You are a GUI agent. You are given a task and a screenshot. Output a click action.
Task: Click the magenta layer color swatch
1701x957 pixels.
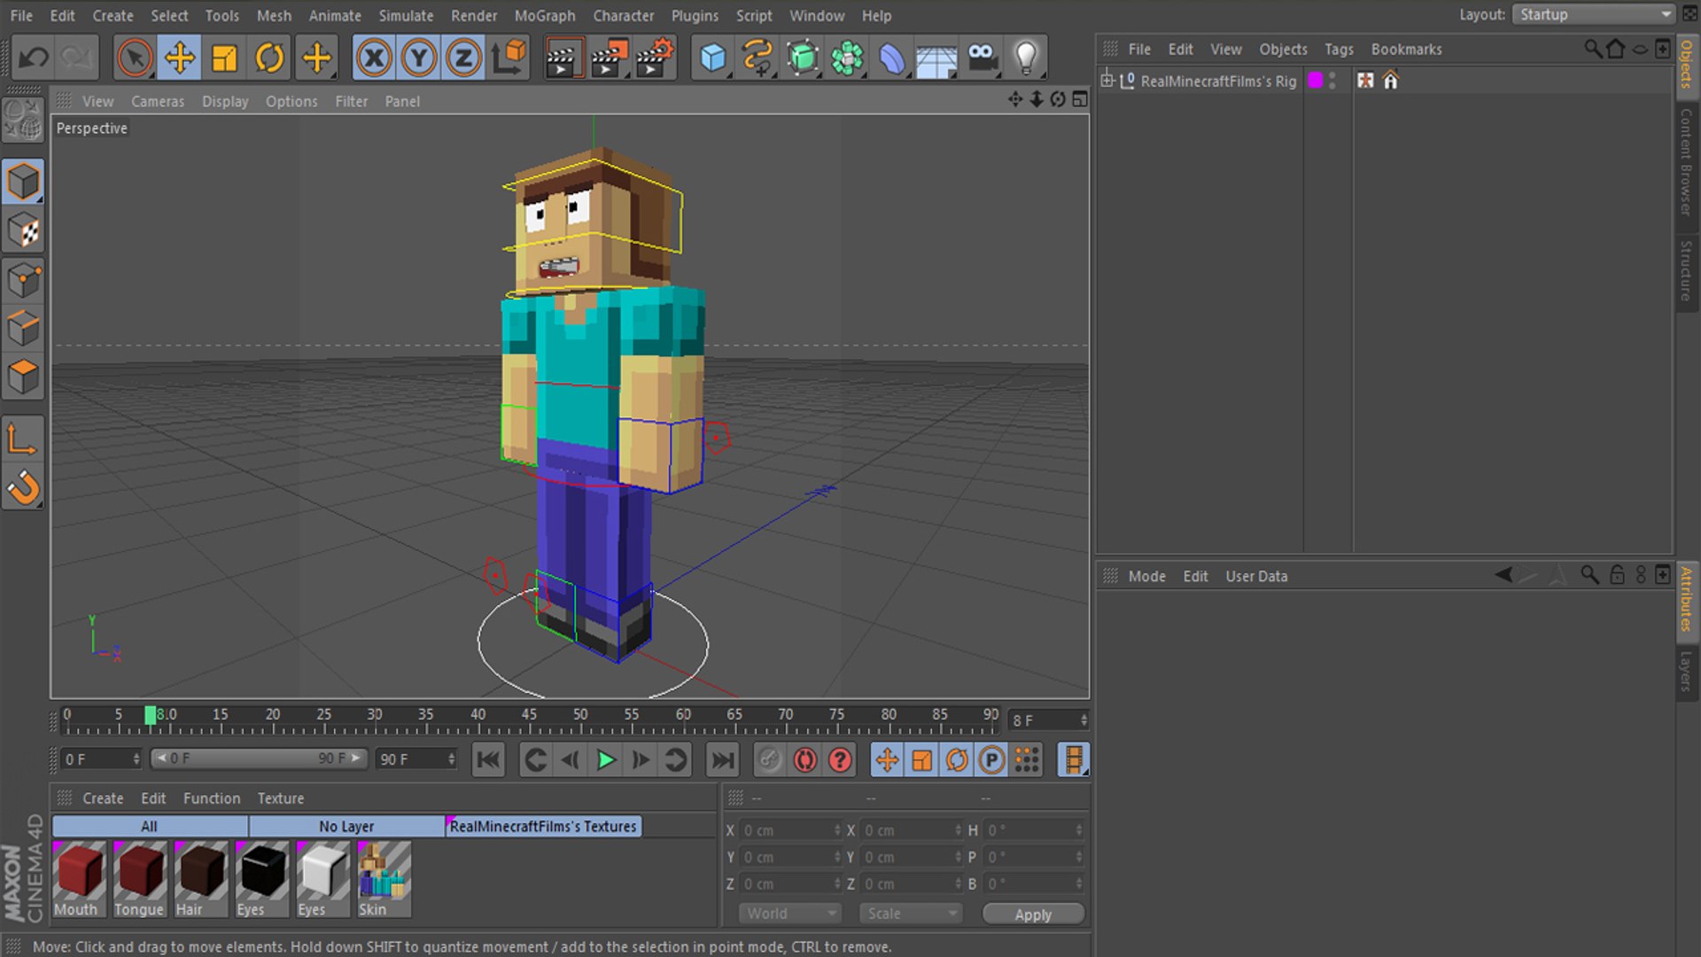pos(1316,81)
